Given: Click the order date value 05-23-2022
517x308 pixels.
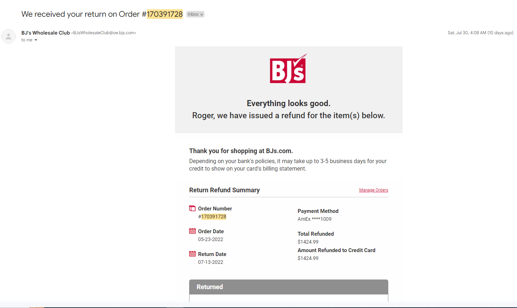Looking at the screenshot, I should click(210, 239).
